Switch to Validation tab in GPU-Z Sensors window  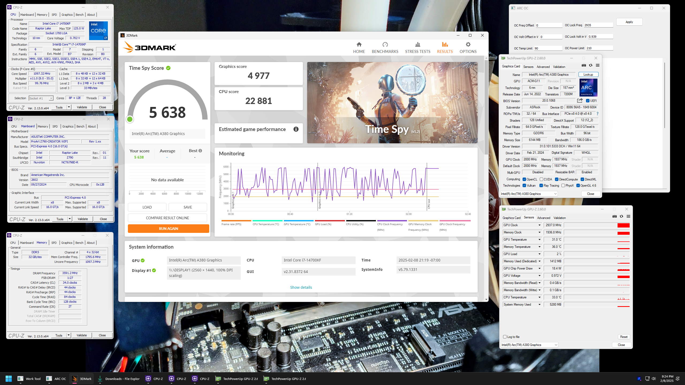click(560, 218)
